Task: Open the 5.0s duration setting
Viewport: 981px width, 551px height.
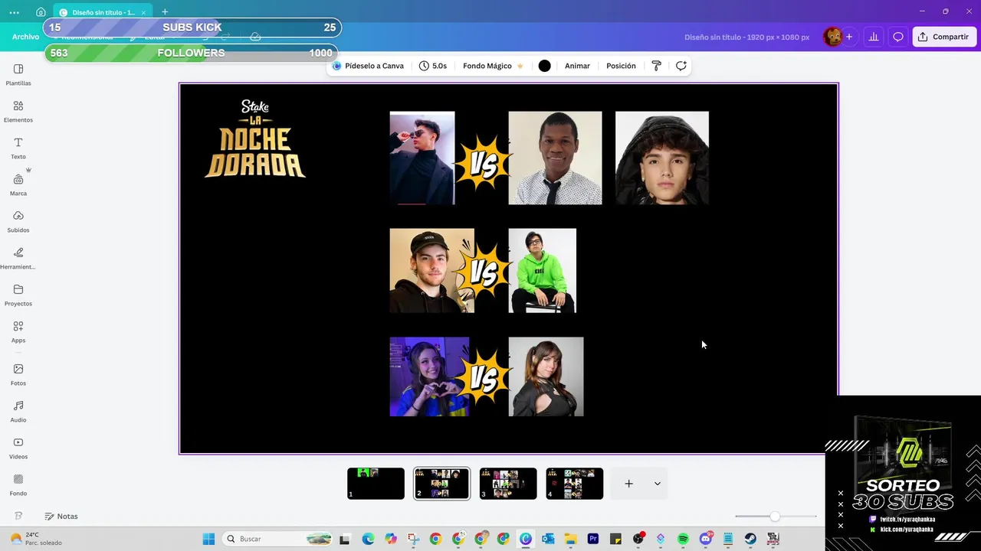Action: (x=433, y=66)
